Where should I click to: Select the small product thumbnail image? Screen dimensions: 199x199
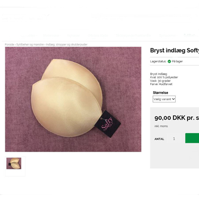(x=14, y=163)
